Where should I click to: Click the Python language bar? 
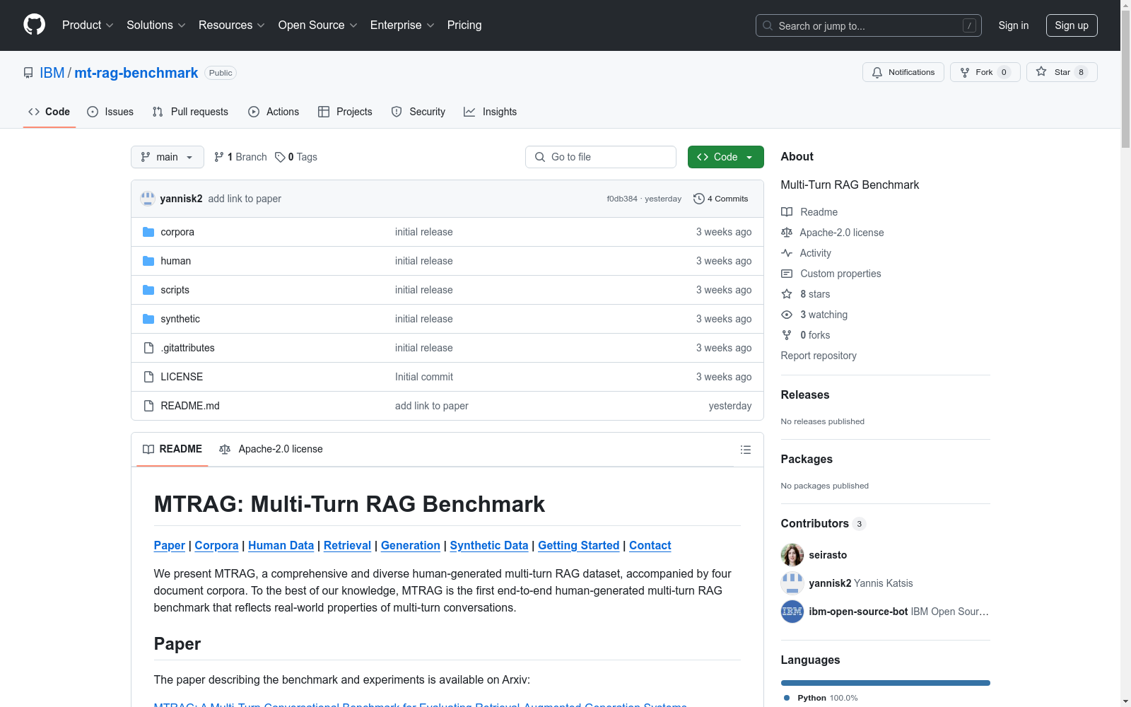pyautogui.click(x=886, y=683)
